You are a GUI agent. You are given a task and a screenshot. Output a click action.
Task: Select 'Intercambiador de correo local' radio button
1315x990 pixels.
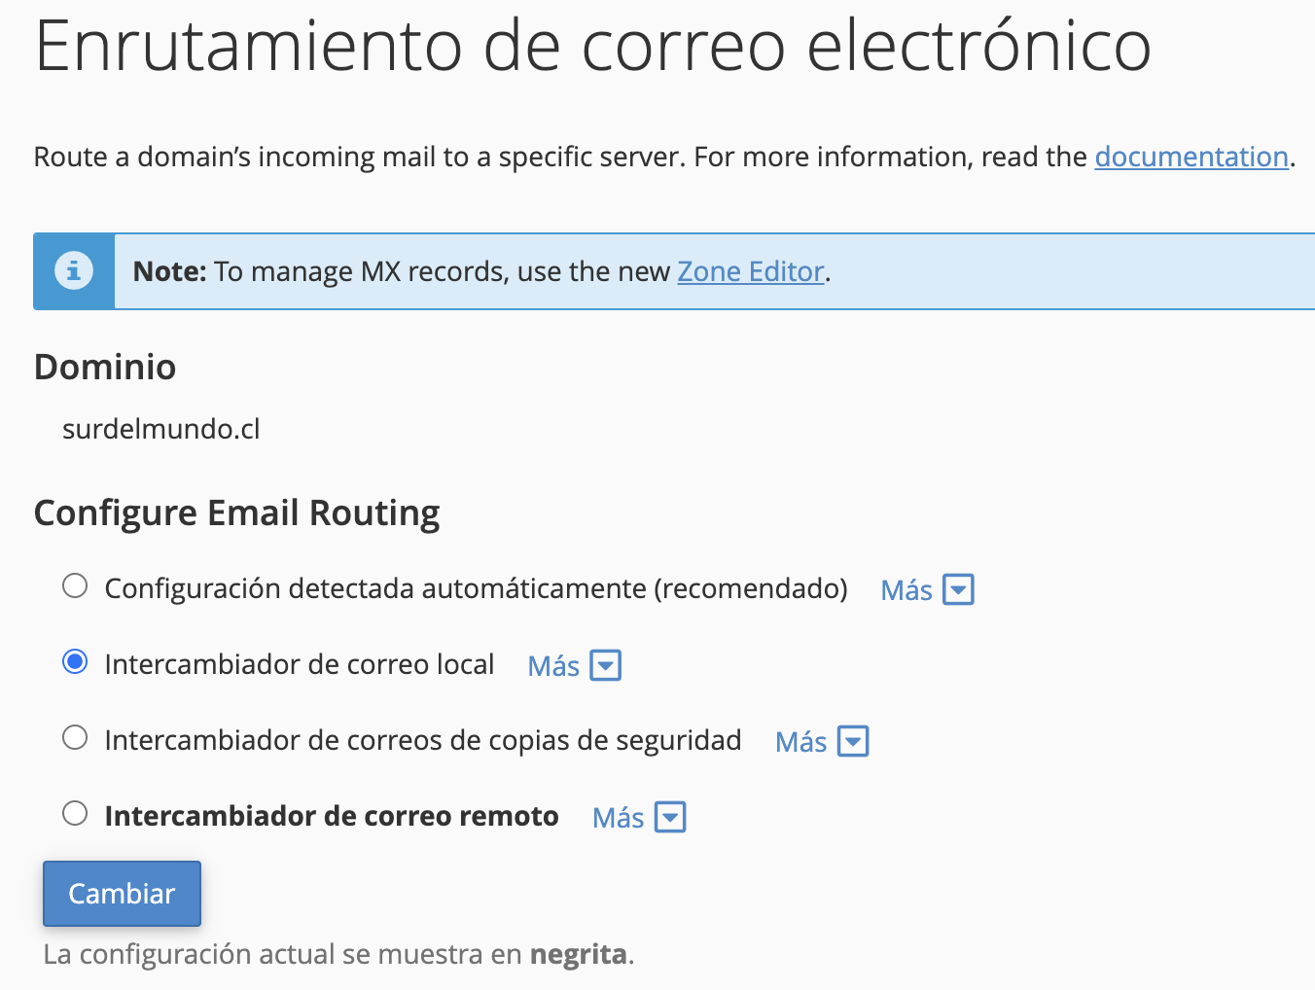tap(75, 662)
